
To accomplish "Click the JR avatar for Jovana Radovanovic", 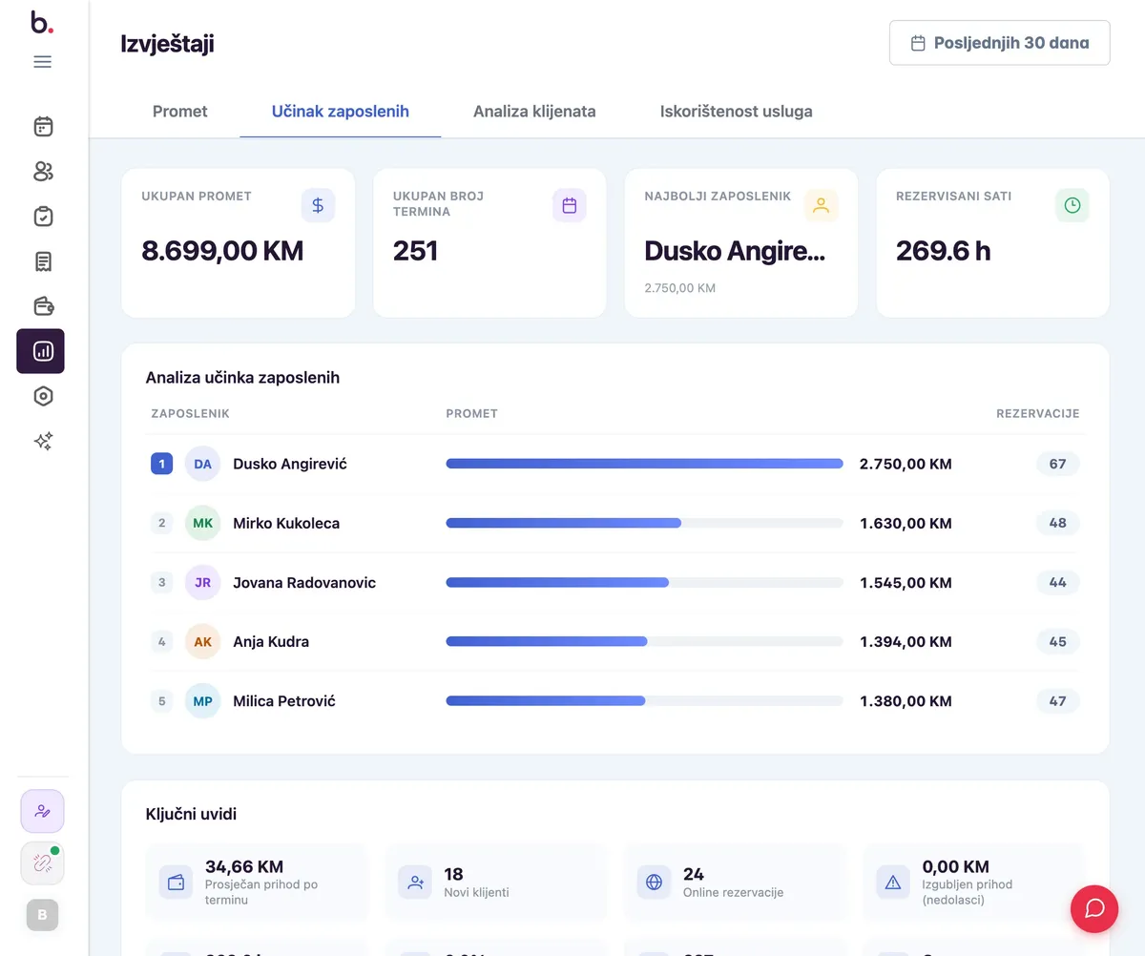I will click(202, 582).
